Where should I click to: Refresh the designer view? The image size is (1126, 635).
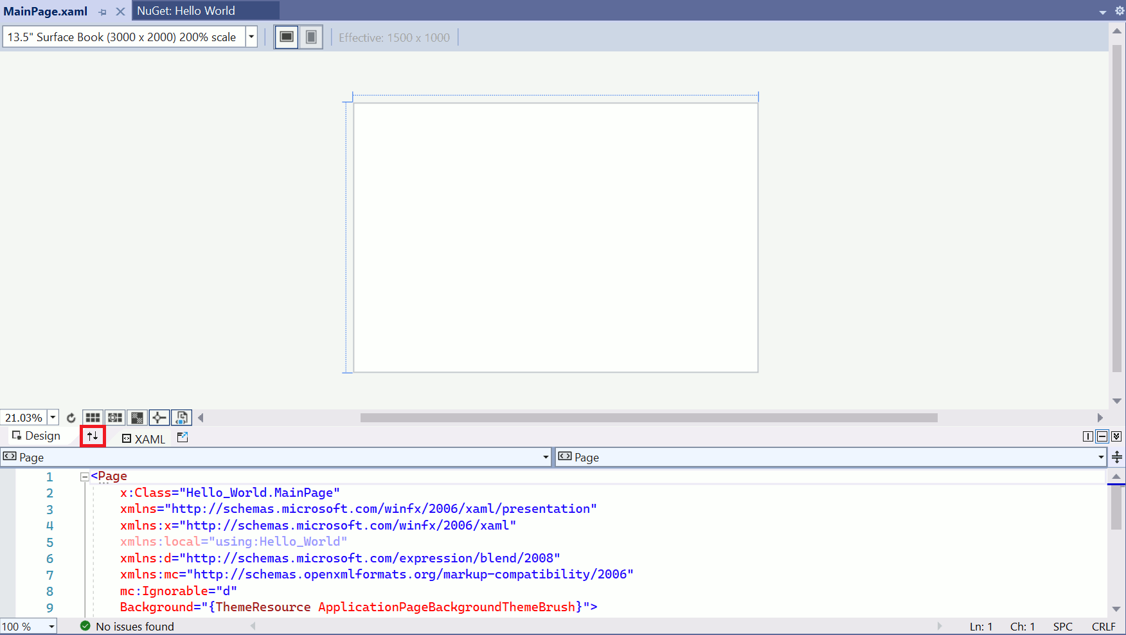[x=71, y=418]
